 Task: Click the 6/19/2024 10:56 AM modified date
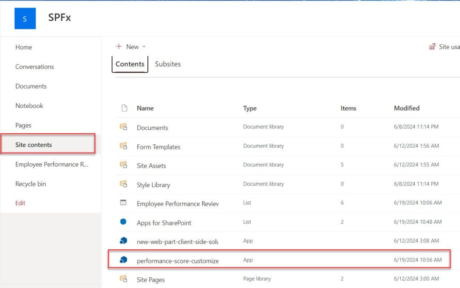coord(418,260)
